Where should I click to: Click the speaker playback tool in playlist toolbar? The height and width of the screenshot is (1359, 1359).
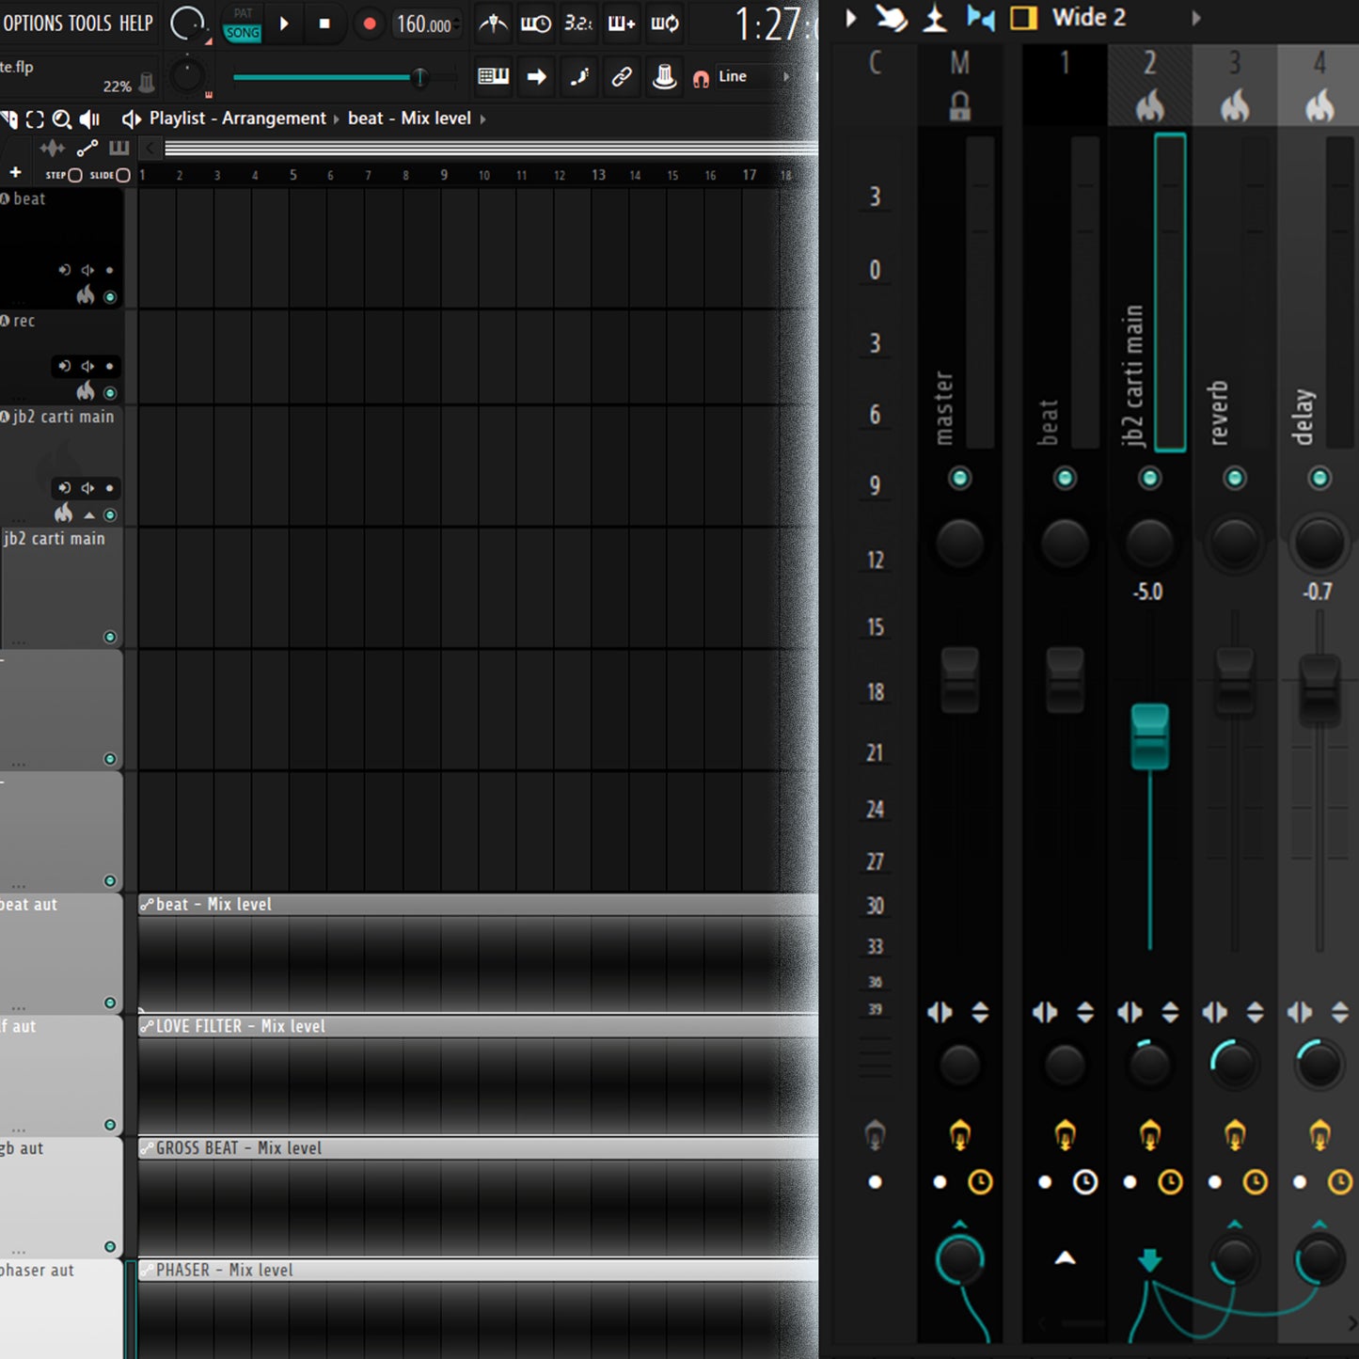(90, 119)
